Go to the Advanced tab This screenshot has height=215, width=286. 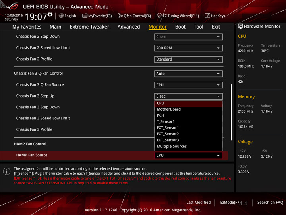point(129,27)
